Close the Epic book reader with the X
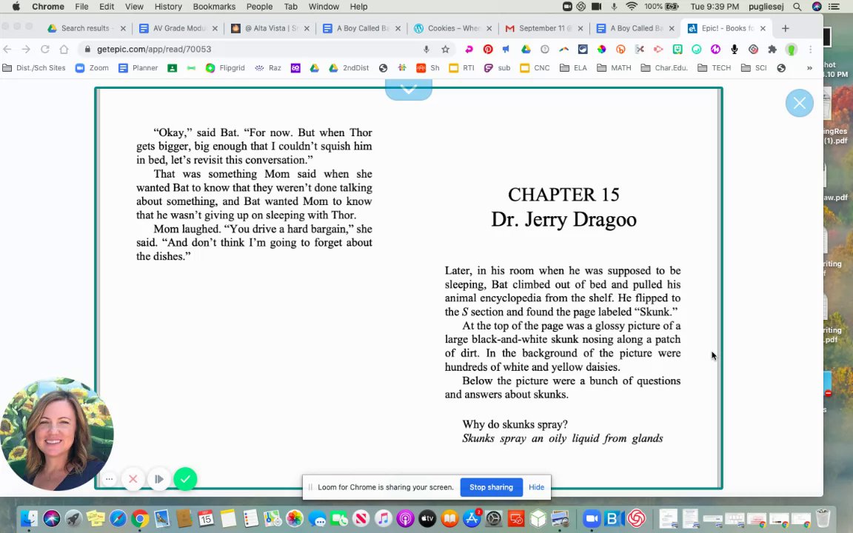 tap(799, 103)
